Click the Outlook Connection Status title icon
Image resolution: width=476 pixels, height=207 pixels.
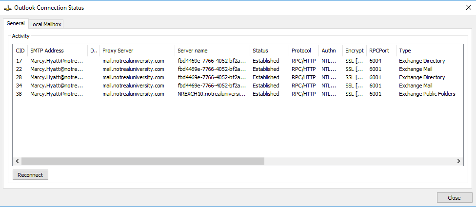pyautogui.click(x=8, y=8)
